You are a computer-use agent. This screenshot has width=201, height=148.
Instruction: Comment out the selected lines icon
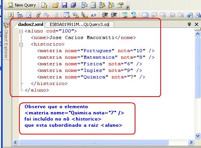tap(125, 15)
